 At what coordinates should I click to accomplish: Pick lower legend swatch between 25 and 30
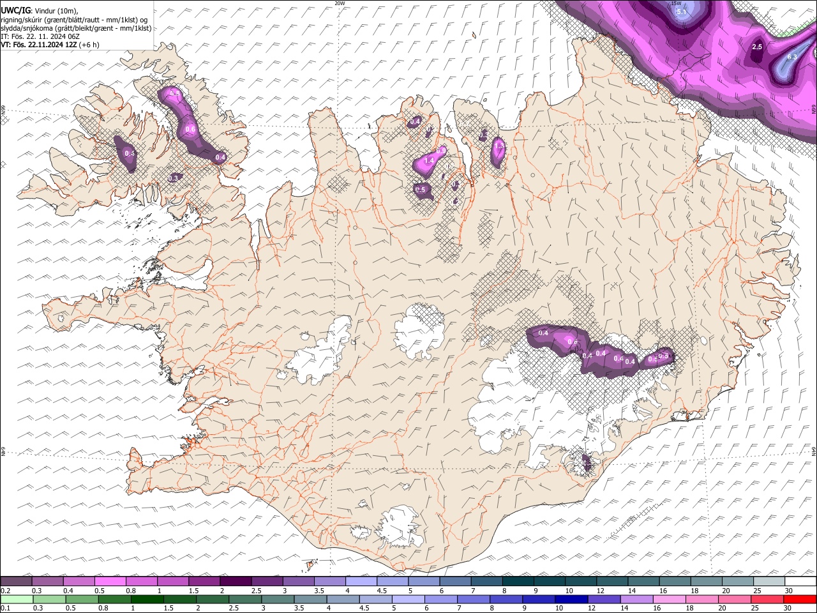(767, 599)
